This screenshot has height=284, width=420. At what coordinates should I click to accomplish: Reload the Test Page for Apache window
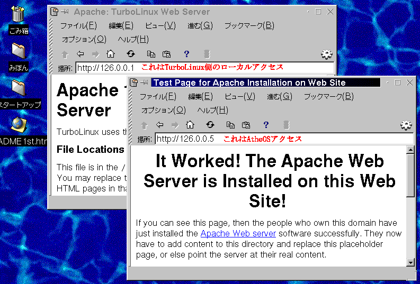pos(210,125)
